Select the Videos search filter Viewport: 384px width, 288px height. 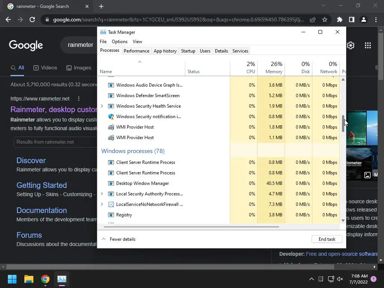coord(45,68)
